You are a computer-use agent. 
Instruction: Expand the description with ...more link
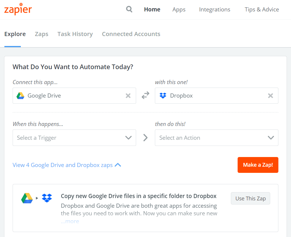[x=70, y=221]
